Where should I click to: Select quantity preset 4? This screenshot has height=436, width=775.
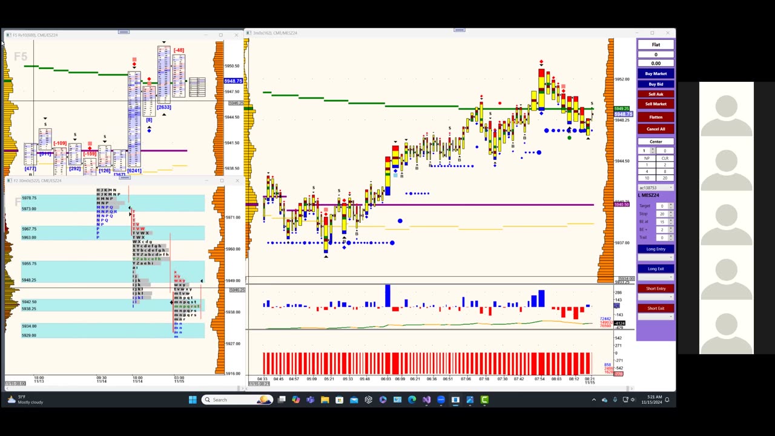click(647, 171)
